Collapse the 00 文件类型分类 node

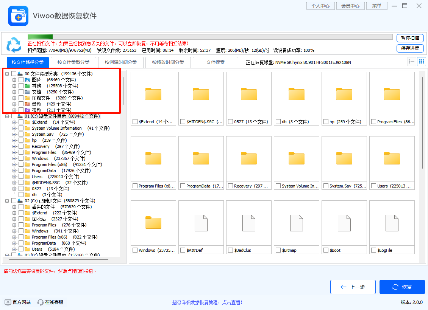point(6,74)
